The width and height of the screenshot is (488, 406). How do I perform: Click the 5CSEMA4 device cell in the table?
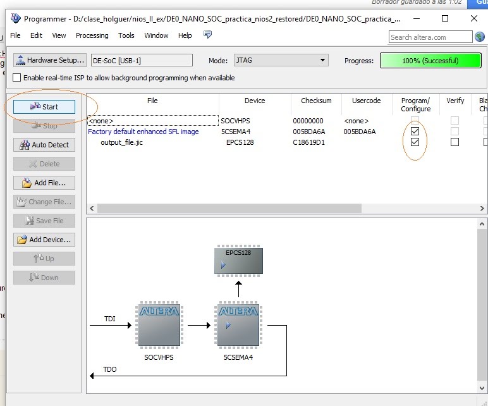[x=236, y=132]
